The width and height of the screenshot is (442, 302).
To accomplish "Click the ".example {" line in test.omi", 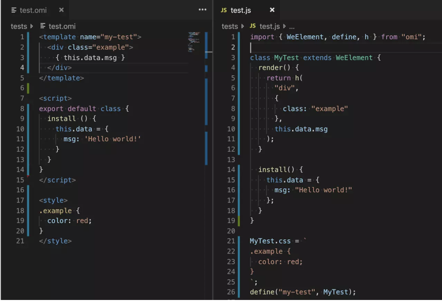I will tap(60, 211).
